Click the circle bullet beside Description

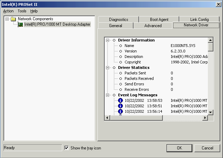[120, 57]
